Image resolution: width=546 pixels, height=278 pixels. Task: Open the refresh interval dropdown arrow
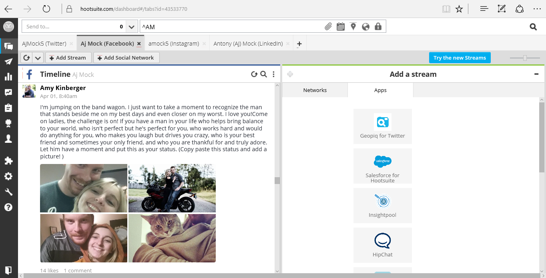38,58
